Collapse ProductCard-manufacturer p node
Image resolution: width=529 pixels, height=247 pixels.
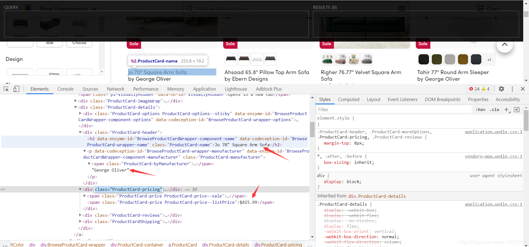click(x=85, y=151)
